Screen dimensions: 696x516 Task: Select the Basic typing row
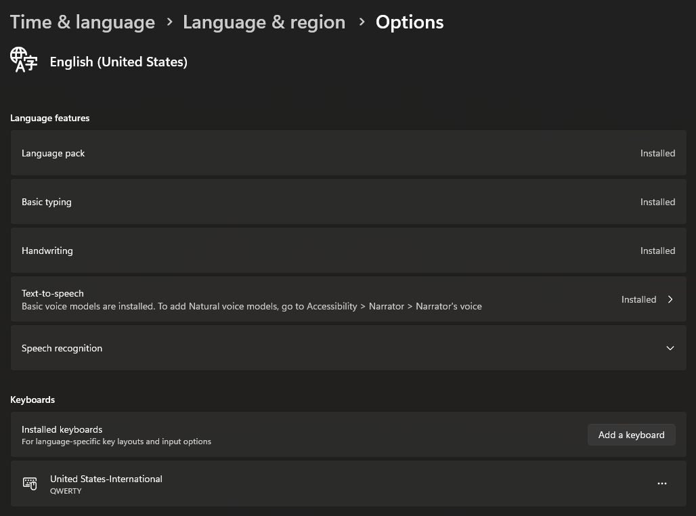point(349,202)
